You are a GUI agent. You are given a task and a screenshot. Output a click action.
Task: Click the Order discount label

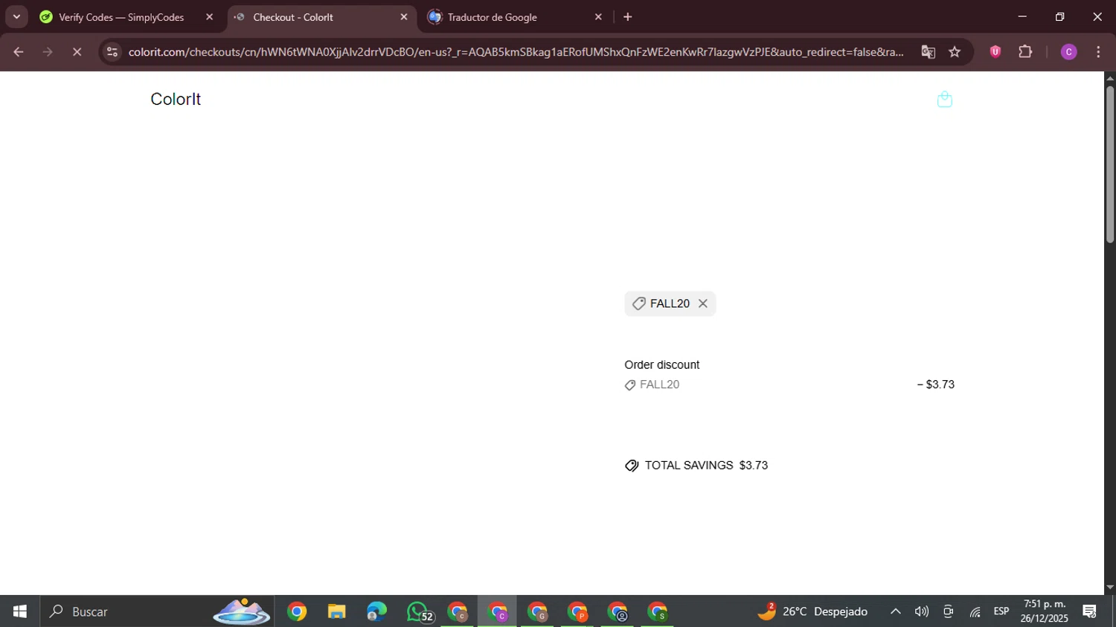click(x=662, y=365)
